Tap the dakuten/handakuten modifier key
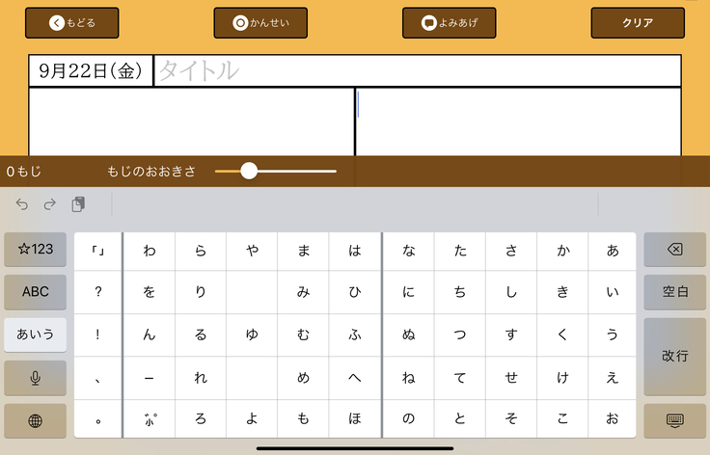This screenshot has height=455, width=710. pyautogui.click(x=149, y=418)
